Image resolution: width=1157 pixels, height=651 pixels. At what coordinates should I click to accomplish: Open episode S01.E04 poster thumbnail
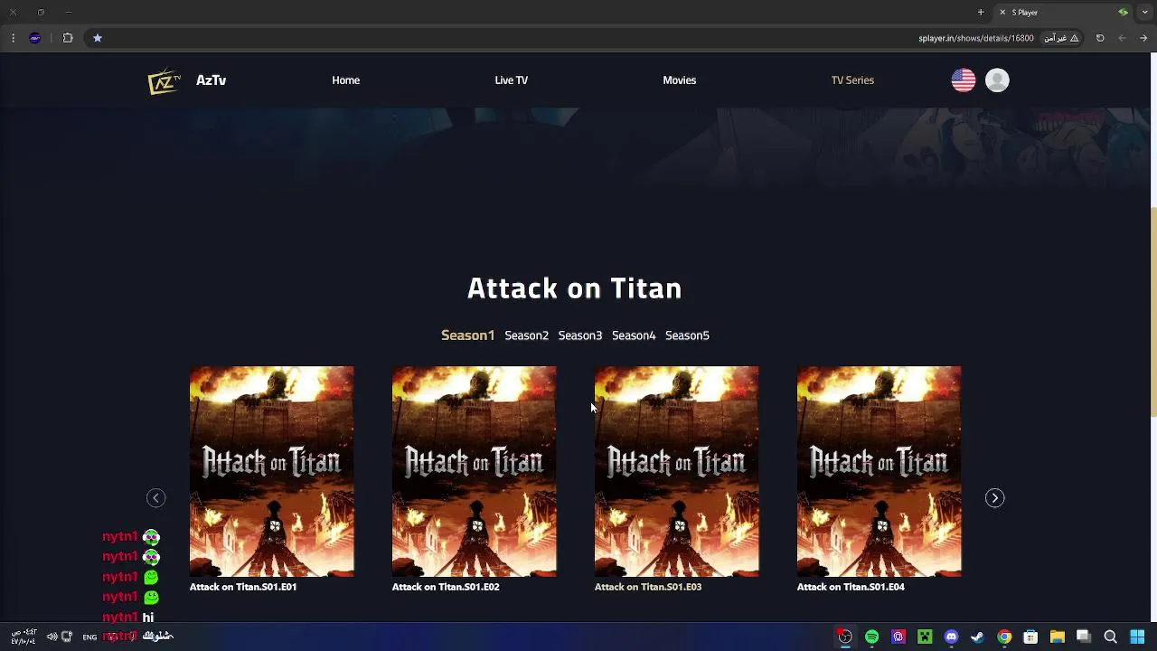coord(879,471)
